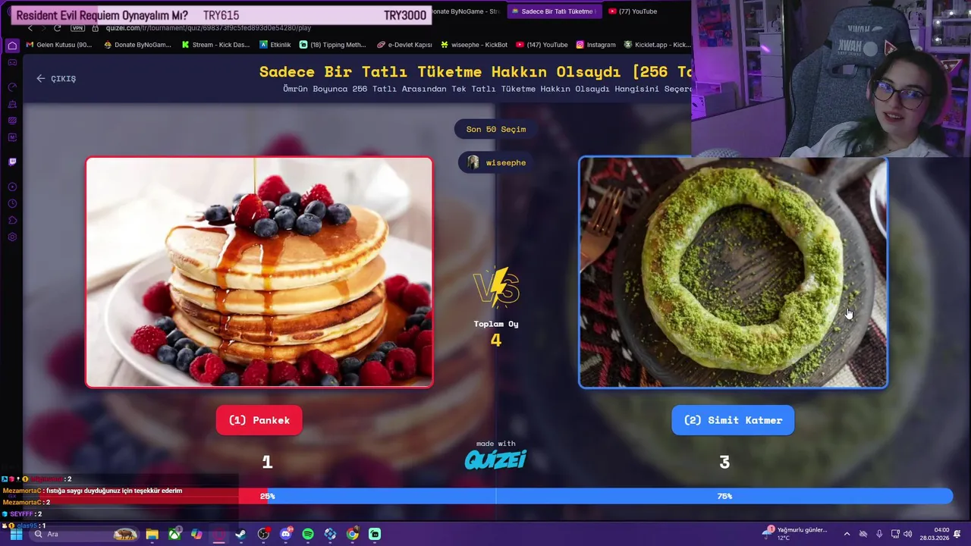Reload the page with the refresh icon
Screen dimensions: 971x546
point(57,28)
